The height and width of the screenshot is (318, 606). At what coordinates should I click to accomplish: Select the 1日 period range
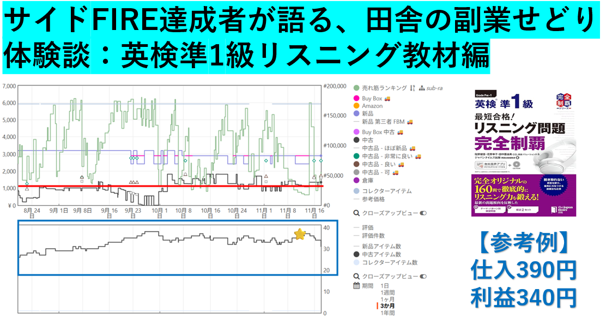(385, 285)
